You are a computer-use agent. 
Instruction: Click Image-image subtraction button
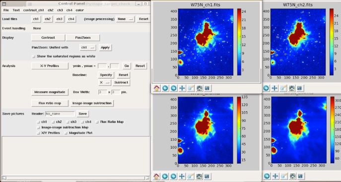92,103
